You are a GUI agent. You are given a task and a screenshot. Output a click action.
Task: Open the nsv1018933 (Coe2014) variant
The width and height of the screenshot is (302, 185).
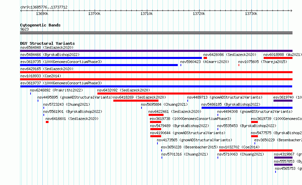41,76
